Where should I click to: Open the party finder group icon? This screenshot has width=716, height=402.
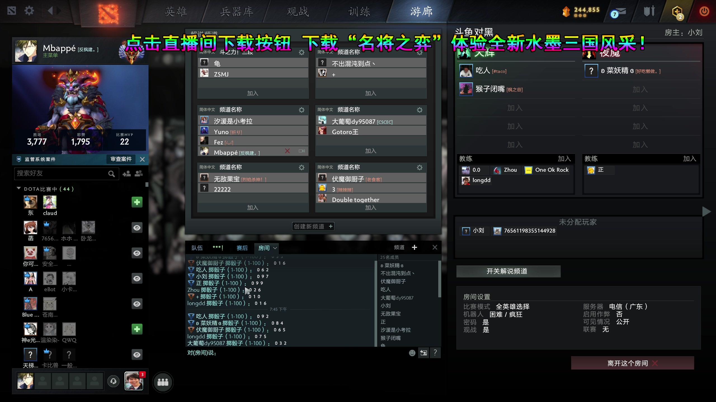163,382
